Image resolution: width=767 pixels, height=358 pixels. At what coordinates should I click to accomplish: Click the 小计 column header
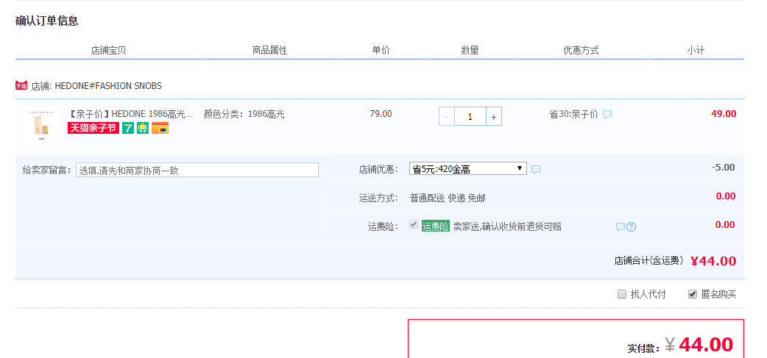coord(696,50)
